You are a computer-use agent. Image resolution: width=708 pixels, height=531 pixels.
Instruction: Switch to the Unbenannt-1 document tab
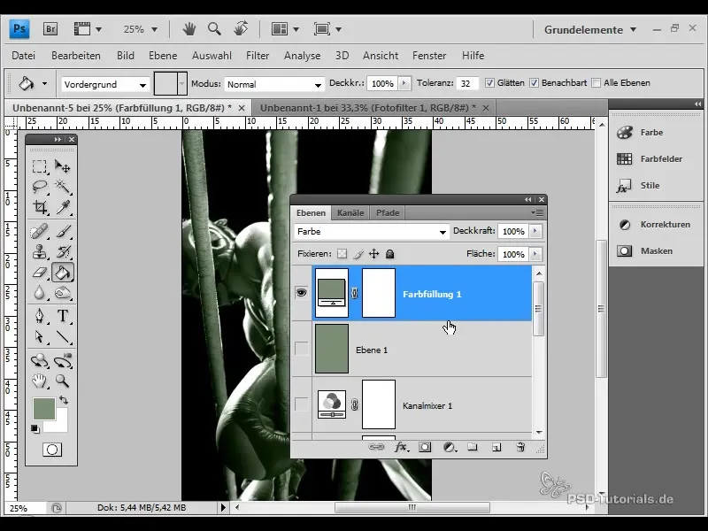[367, 108]
